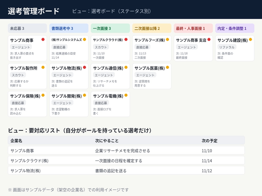
Task: Select サンプルクラウド(株) in the 要対応リスト table
Action: click(29, 161)
